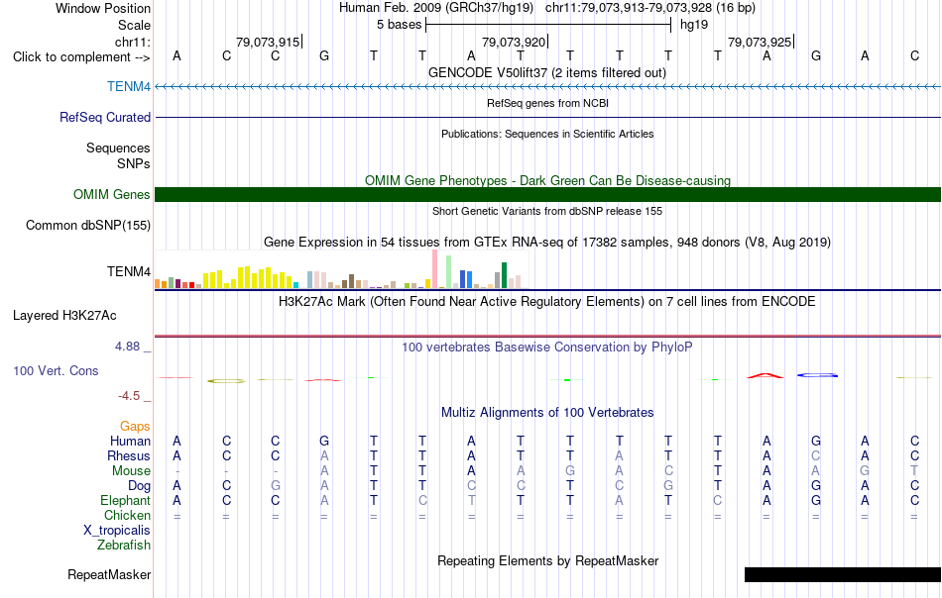Select the Elephant species label
This screenshot has width=942, height=598.
pyautogui.click(x=125, y=500)
